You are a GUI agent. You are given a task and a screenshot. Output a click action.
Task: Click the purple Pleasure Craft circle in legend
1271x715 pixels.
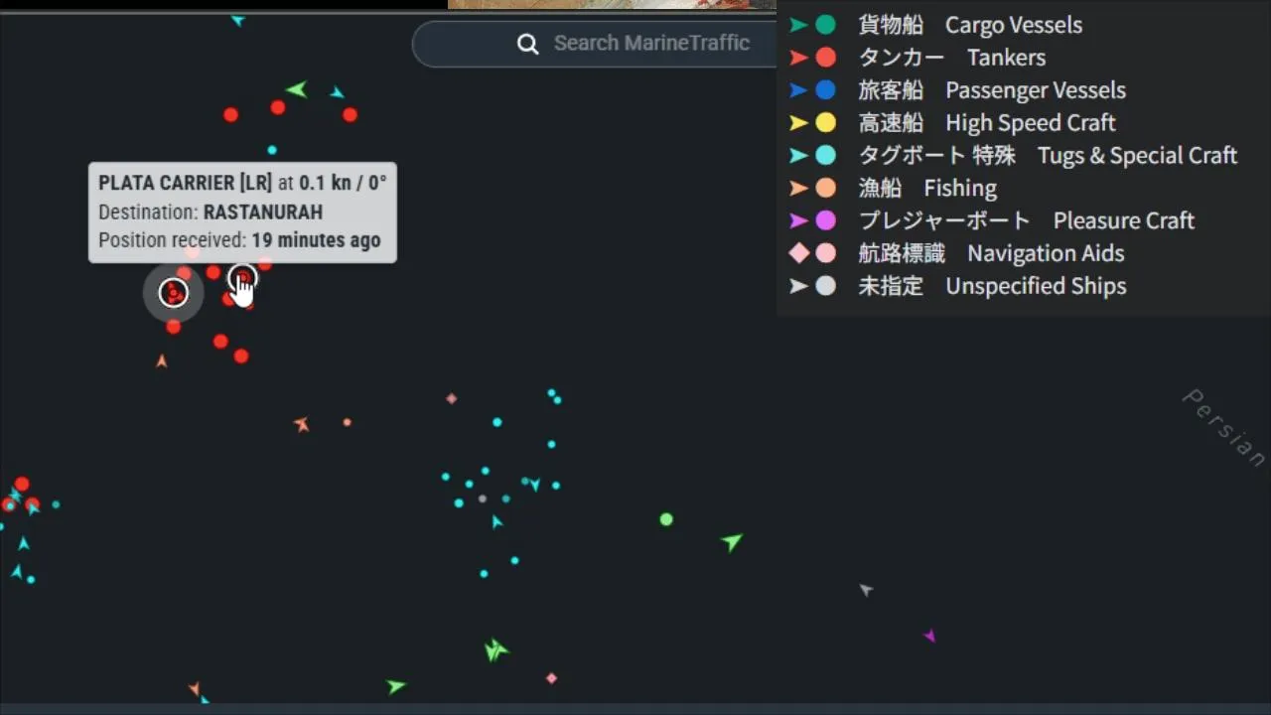(x=825, y=220)
